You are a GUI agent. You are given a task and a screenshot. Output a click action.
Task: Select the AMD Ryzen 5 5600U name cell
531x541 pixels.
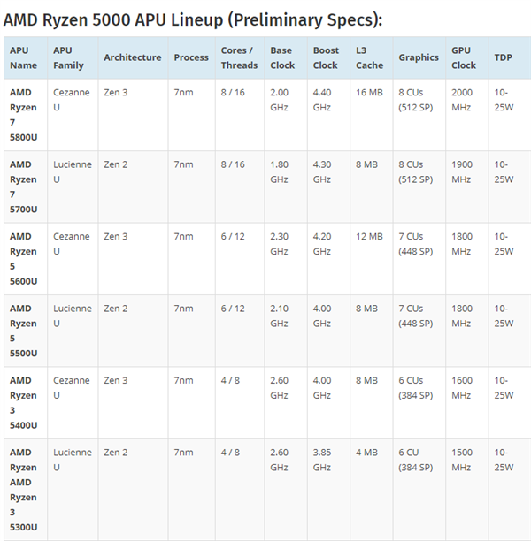(x=26, y=259)
